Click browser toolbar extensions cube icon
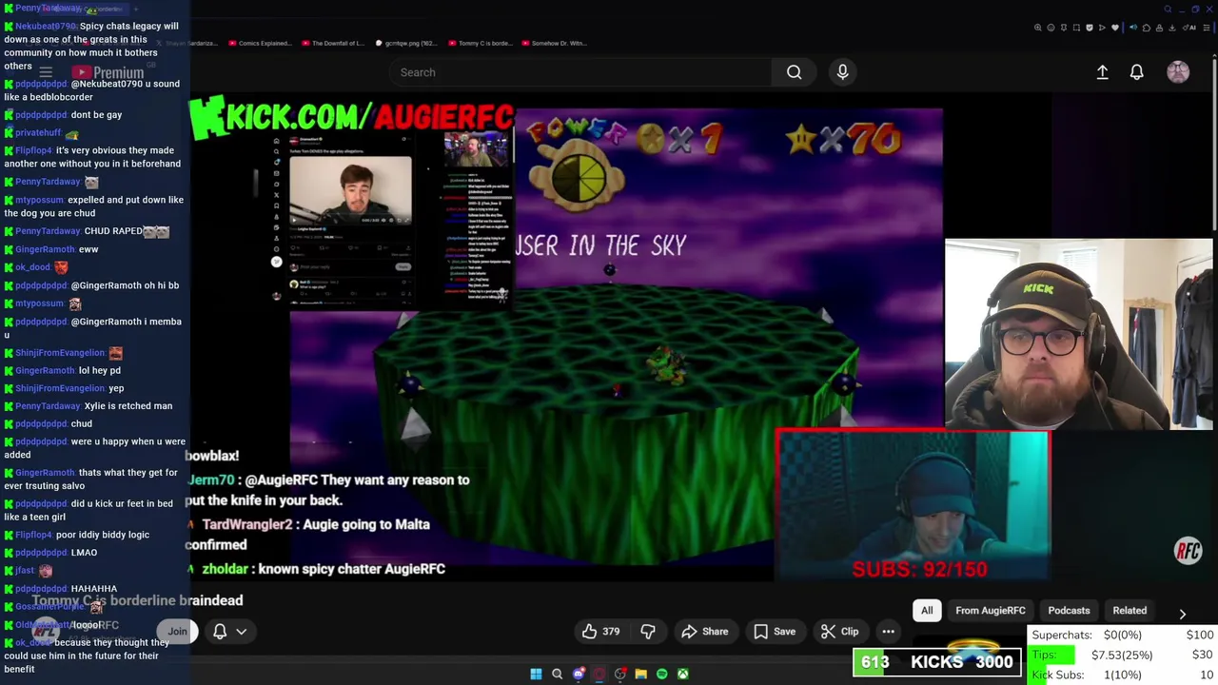 (1147, 28)
